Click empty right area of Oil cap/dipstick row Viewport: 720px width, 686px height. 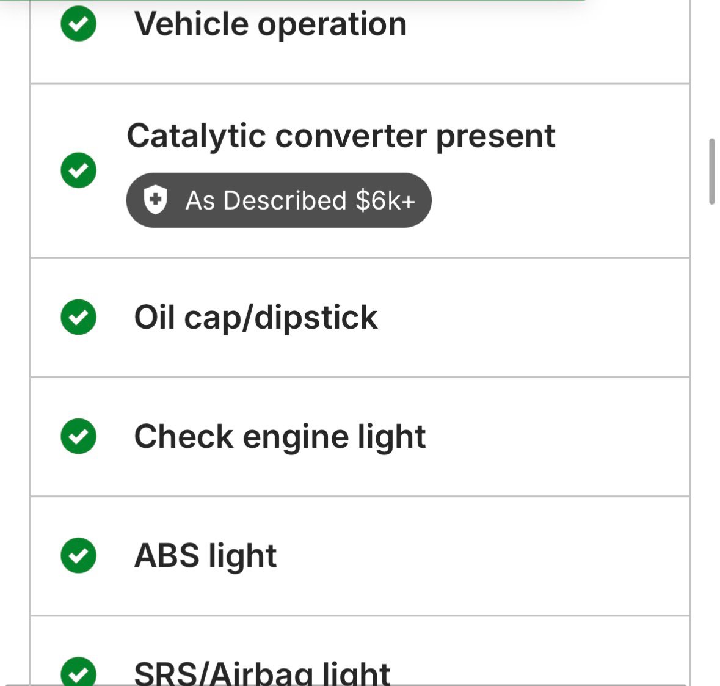click(x=550, y=318)
